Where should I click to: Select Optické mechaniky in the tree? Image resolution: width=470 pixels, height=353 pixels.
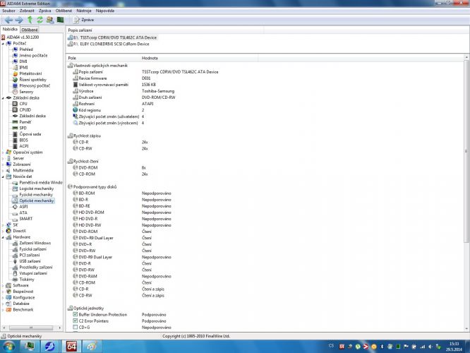36,201
